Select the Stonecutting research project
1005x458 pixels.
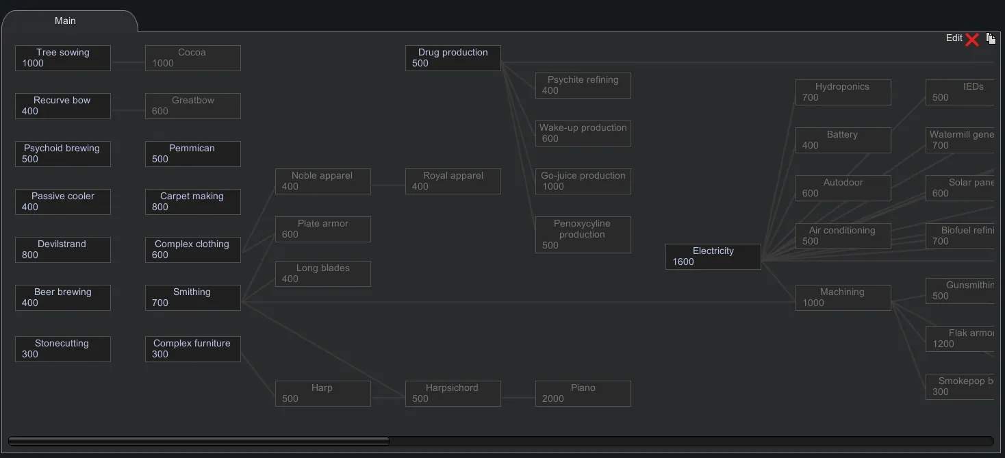click(62, 349)
